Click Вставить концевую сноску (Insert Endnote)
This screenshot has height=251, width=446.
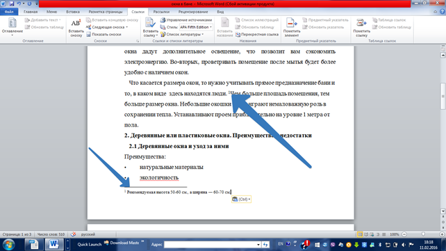[x=112, y=20]
